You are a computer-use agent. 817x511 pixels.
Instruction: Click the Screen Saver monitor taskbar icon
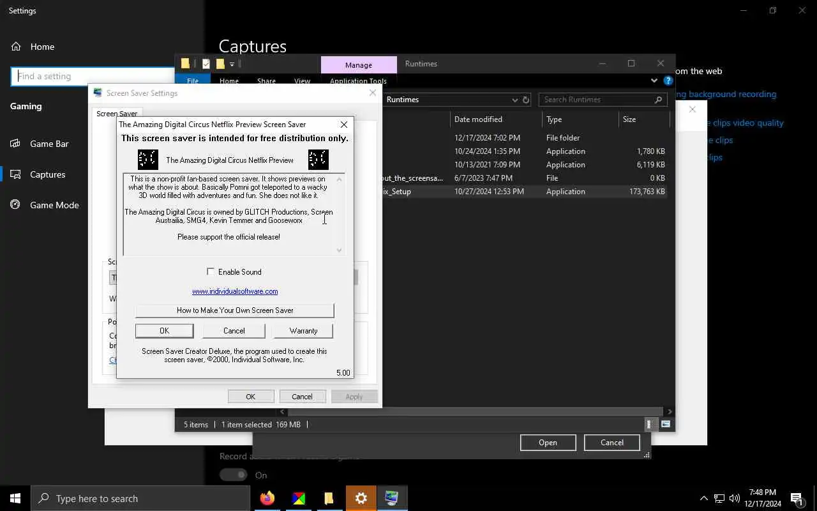click(392, 498)
